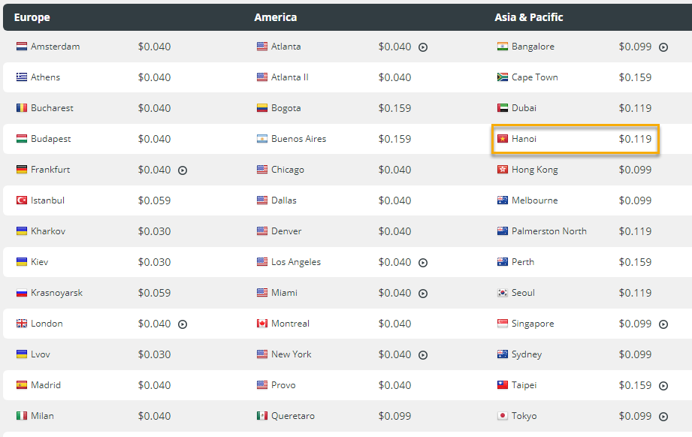Click the circled arrow icon beside Taipei's price

pos(662,384)
